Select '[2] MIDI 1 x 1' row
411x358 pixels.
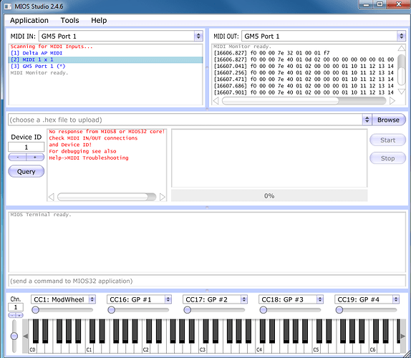106,59
